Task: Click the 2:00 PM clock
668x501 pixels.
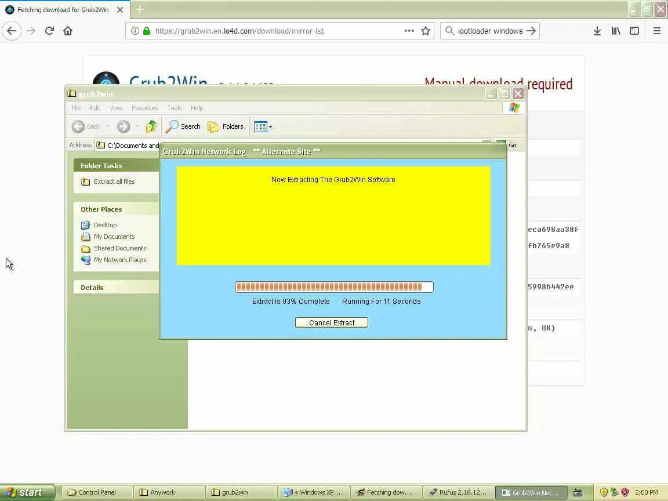Action: tap(647, 492)
